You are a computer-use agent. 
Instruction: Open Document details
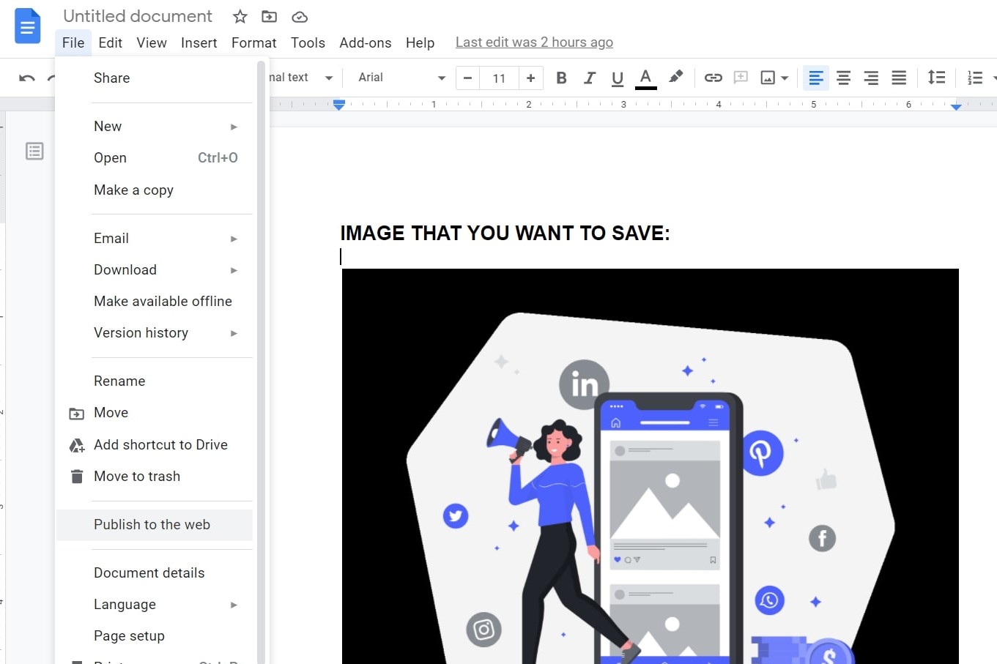pyautogui.click(x=154, y=572)
